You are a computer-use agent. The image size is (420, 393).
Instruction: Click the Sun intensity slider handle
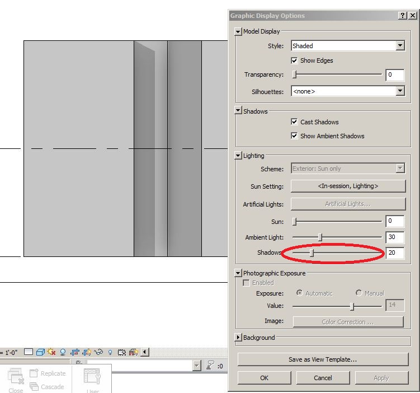tap(294, 222)
